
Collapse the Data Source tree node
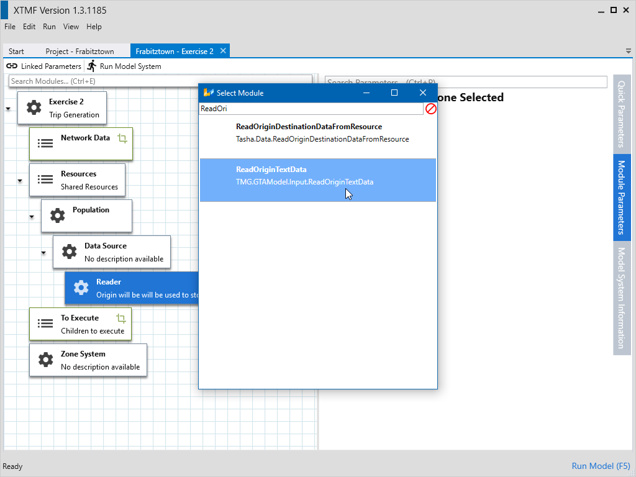(43, 253)
